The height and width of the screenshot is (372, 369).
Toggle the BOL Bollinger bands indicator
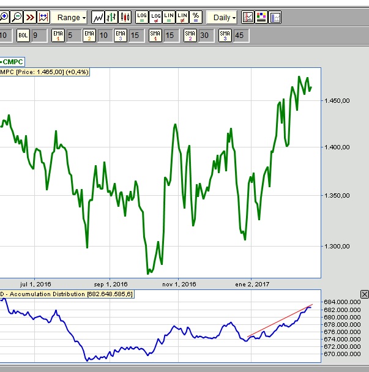pos(23,35)
